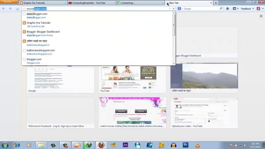
Task: Open the Bookmarks toolbar icon
Action: click(234, 9)
